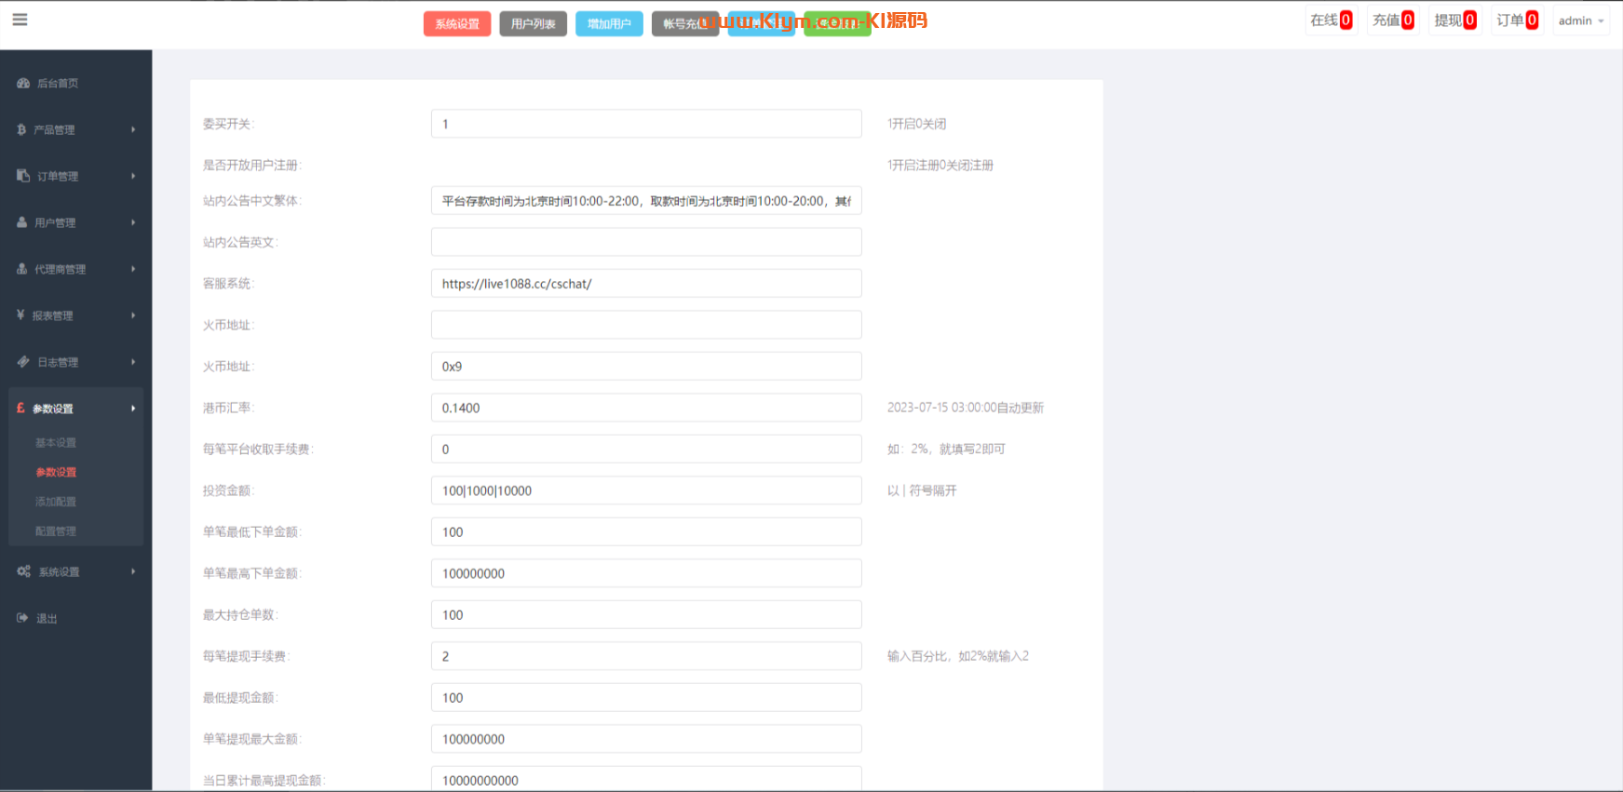Select the bitcoin 产品管理 icon
The width and height of the screenshot is (1623, 792).
click(21, 129)
